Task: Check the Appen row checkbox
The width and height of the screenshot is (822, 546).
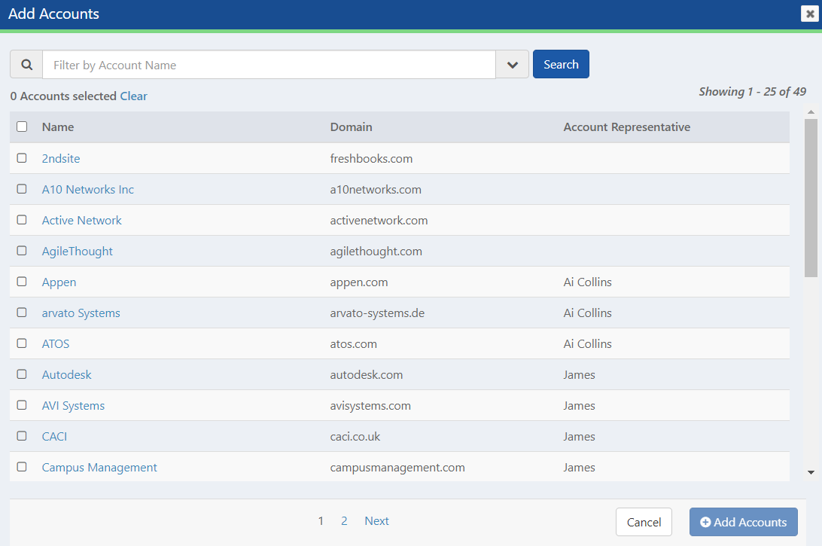Action: click(x=22, y=282)
